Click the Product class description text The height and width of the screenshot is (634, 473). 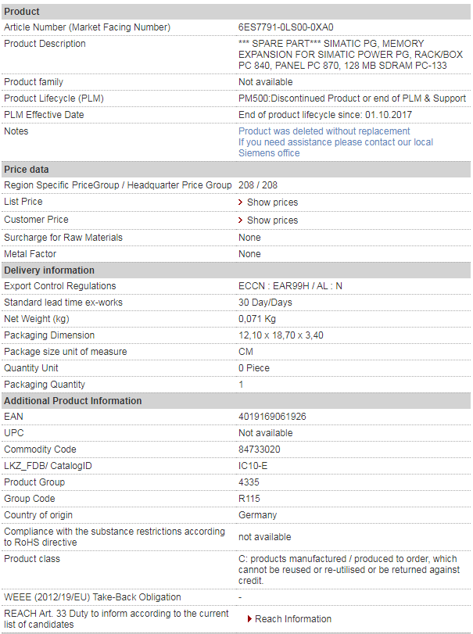click(x=349, y=570)
